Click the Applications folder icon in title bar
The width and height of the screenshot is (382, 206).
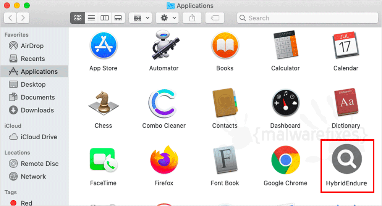pyautogui.click(x=170, y=6)
